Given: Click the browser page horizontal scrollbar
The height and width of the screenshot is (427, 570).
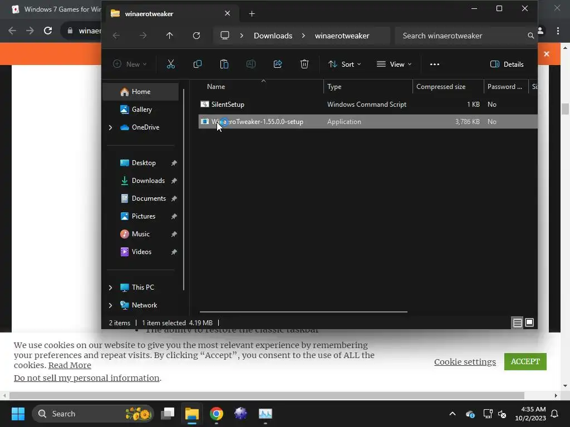Looking at the screenshot, I should [x=267, y=395].
